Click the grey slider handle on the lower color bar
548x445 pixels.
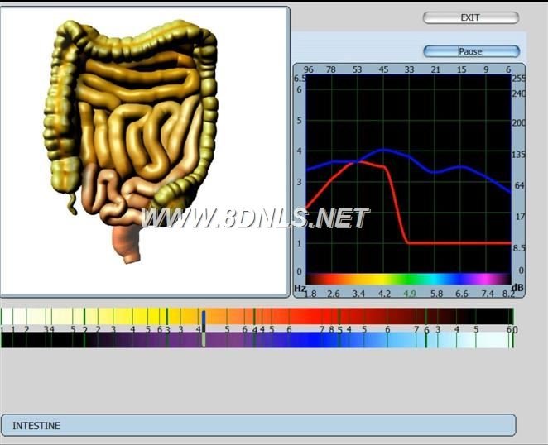click(204, 339)
